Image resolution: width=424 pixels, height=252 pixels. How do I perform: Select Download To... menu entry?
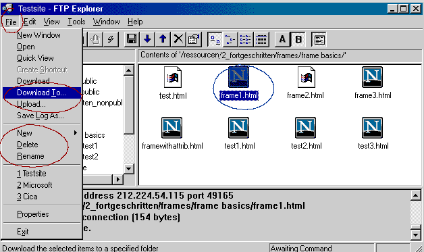(42, 93)
